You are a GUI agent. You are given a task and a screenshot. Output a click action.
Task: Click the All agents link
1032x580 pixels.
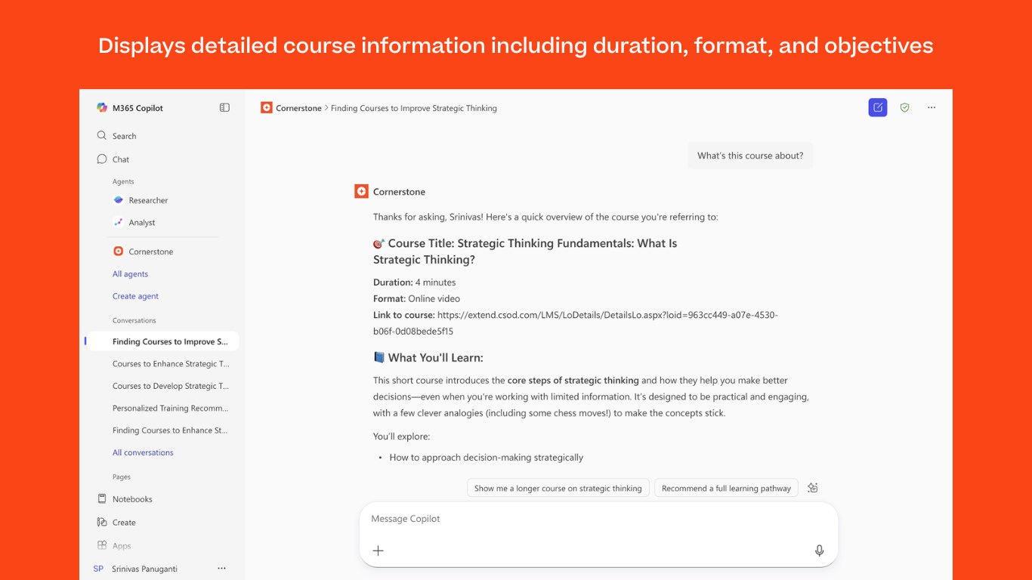[130, 274]
